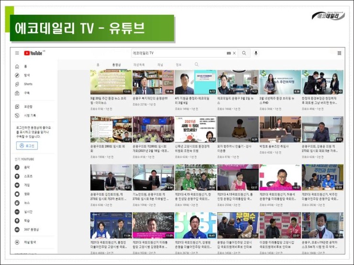Open video title starting 4차 지원금
The image size is (354, 265).
(x=192, y=100)
